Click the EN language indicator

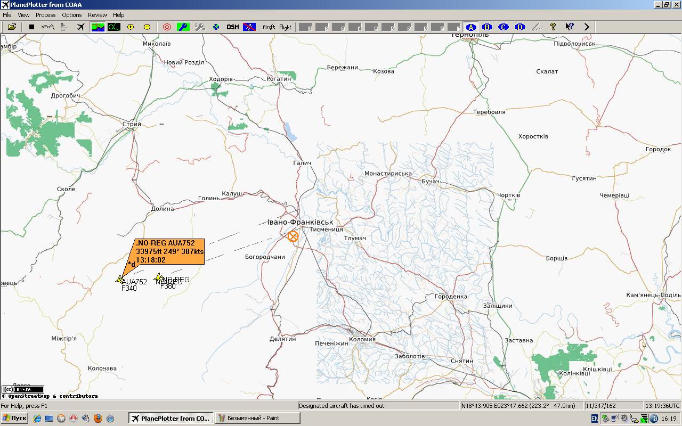595,419
